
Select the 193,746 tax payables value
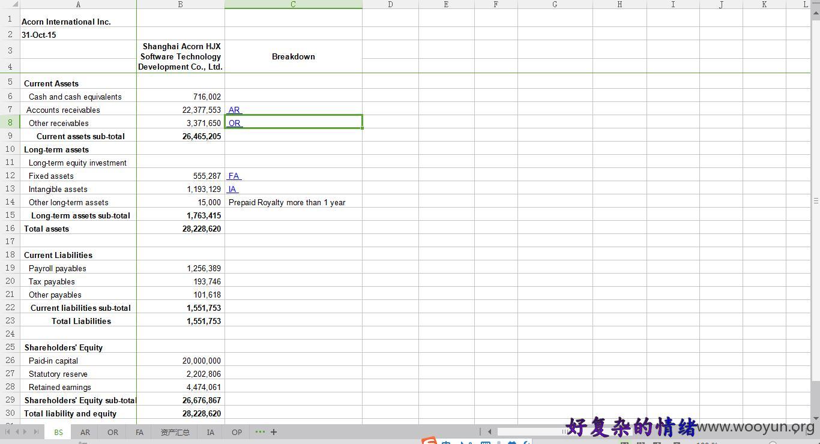(181, 281)
